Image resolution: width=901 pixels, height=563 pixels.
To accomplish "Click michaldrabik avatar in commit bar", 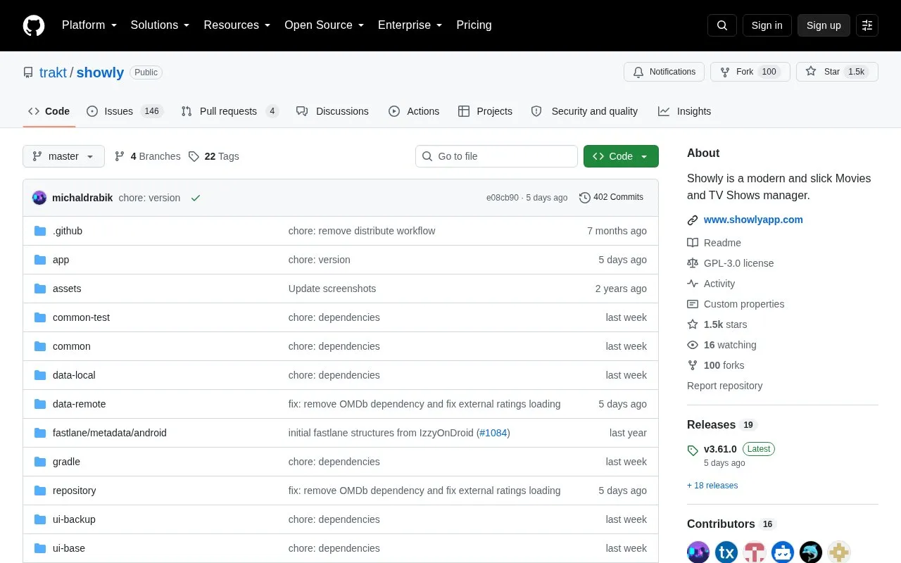I will (x=39, y=198).
